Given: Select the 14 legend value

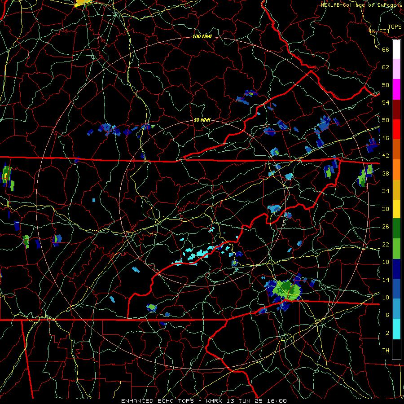Looking at the screenshot, I should click(386, 280).
